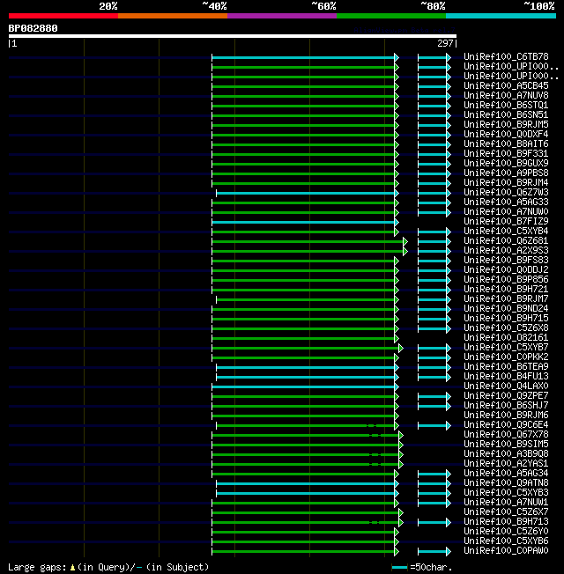
Task: Click the long cyan alignment bar of C6TB78
Action: click(305, 57)
